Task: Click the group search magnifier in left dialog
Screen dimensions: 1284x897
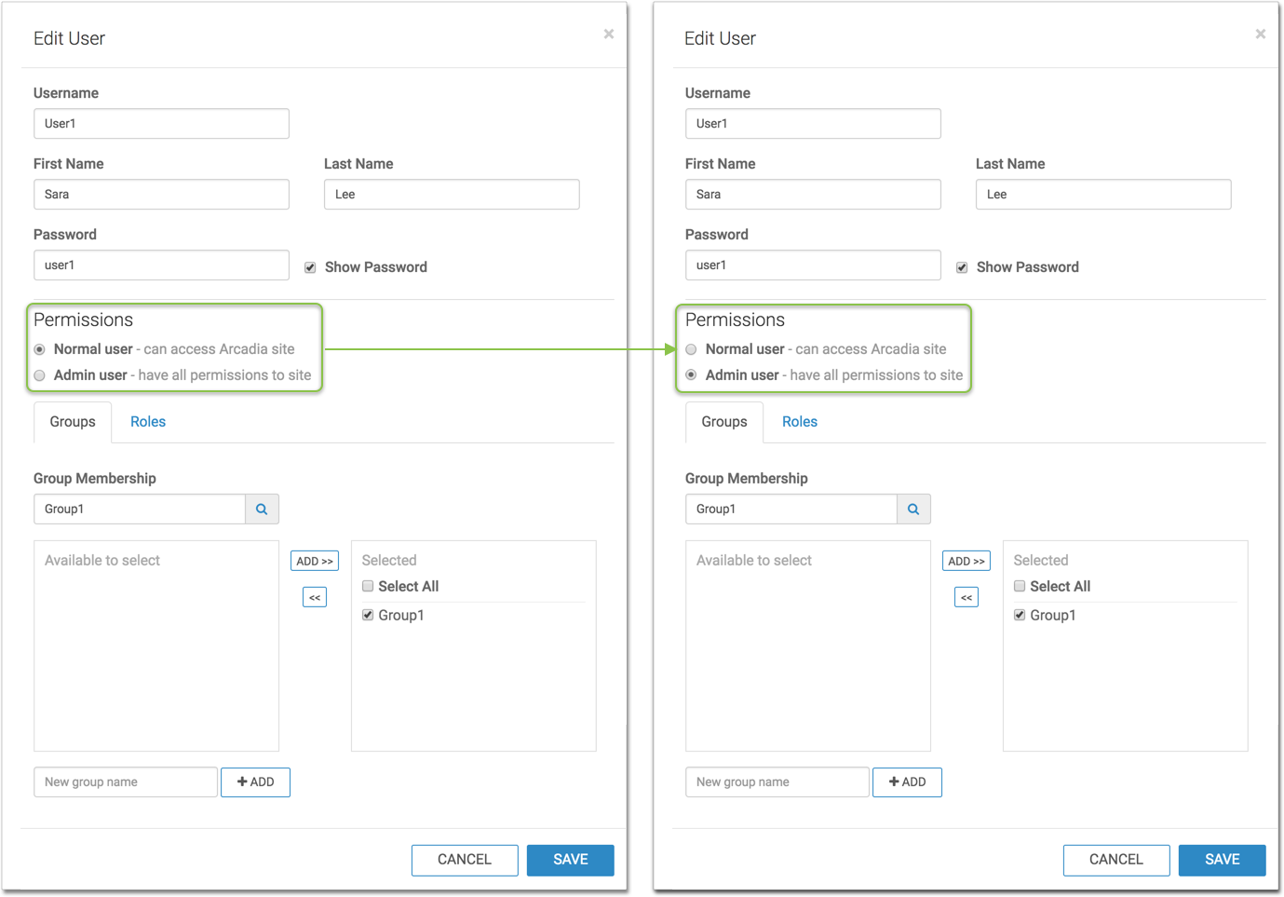Action: tap(262, 510)
